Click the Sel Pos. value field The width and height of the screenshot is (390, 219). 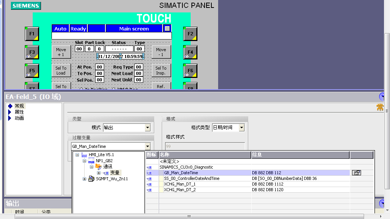[x=100, y=80]
